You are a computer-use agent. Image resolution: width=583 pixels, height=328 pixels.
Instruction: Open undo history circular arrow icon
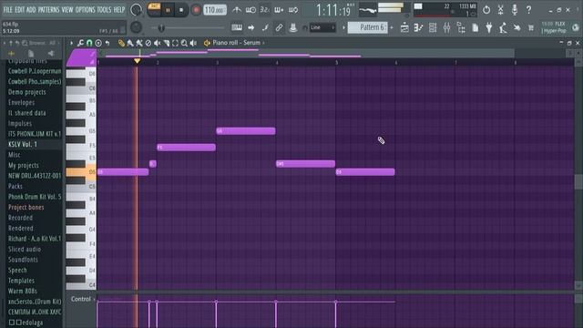pyautogui.click(x=486, y=10)
